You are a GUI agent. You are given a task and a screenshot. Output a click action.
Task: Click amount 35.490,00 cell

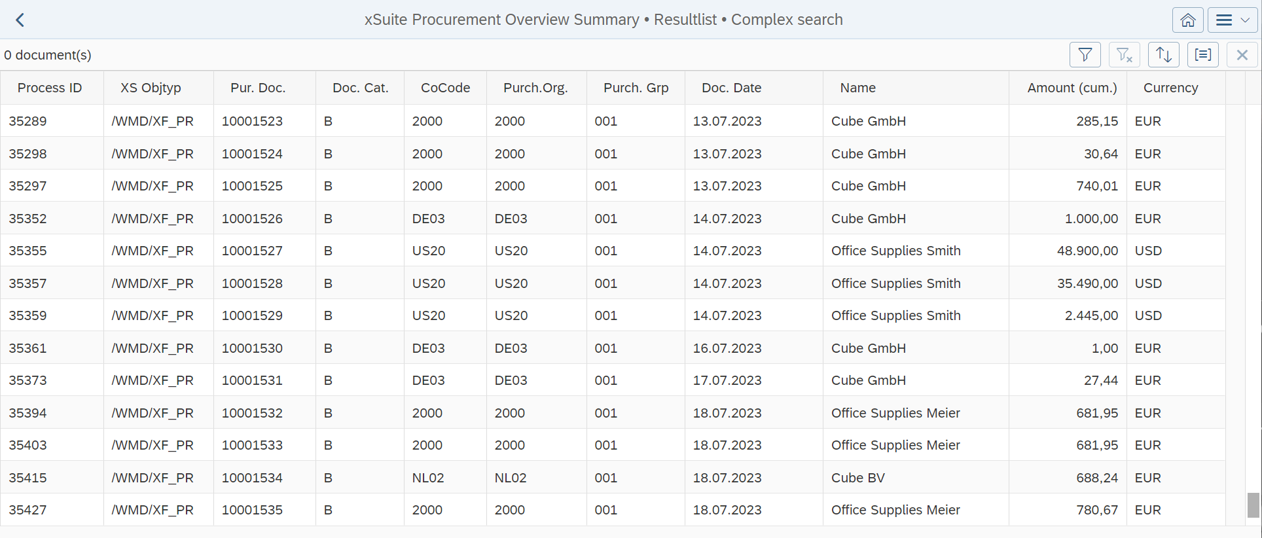tap(1068, 283)
